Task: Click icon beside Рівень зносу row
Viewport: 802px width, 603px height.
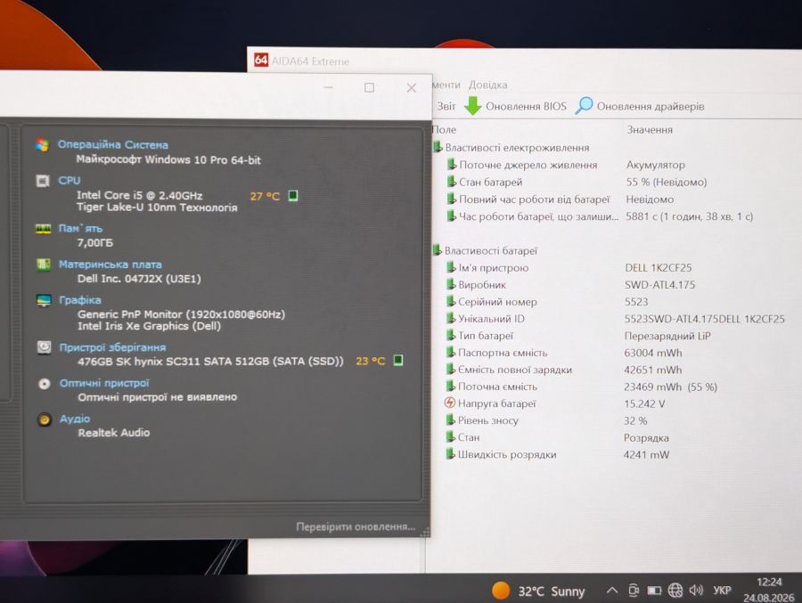Action: tap(450, 420)
